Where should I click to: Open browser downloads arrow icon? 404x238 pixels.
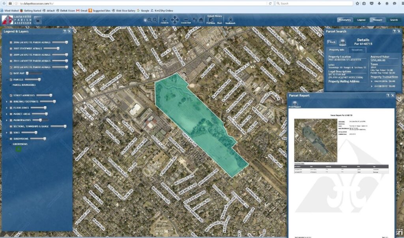379,3
